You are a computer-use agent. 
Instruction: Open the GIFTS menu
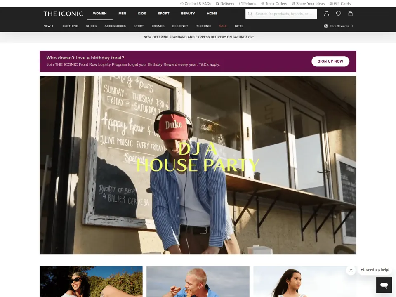coord(239,26)
